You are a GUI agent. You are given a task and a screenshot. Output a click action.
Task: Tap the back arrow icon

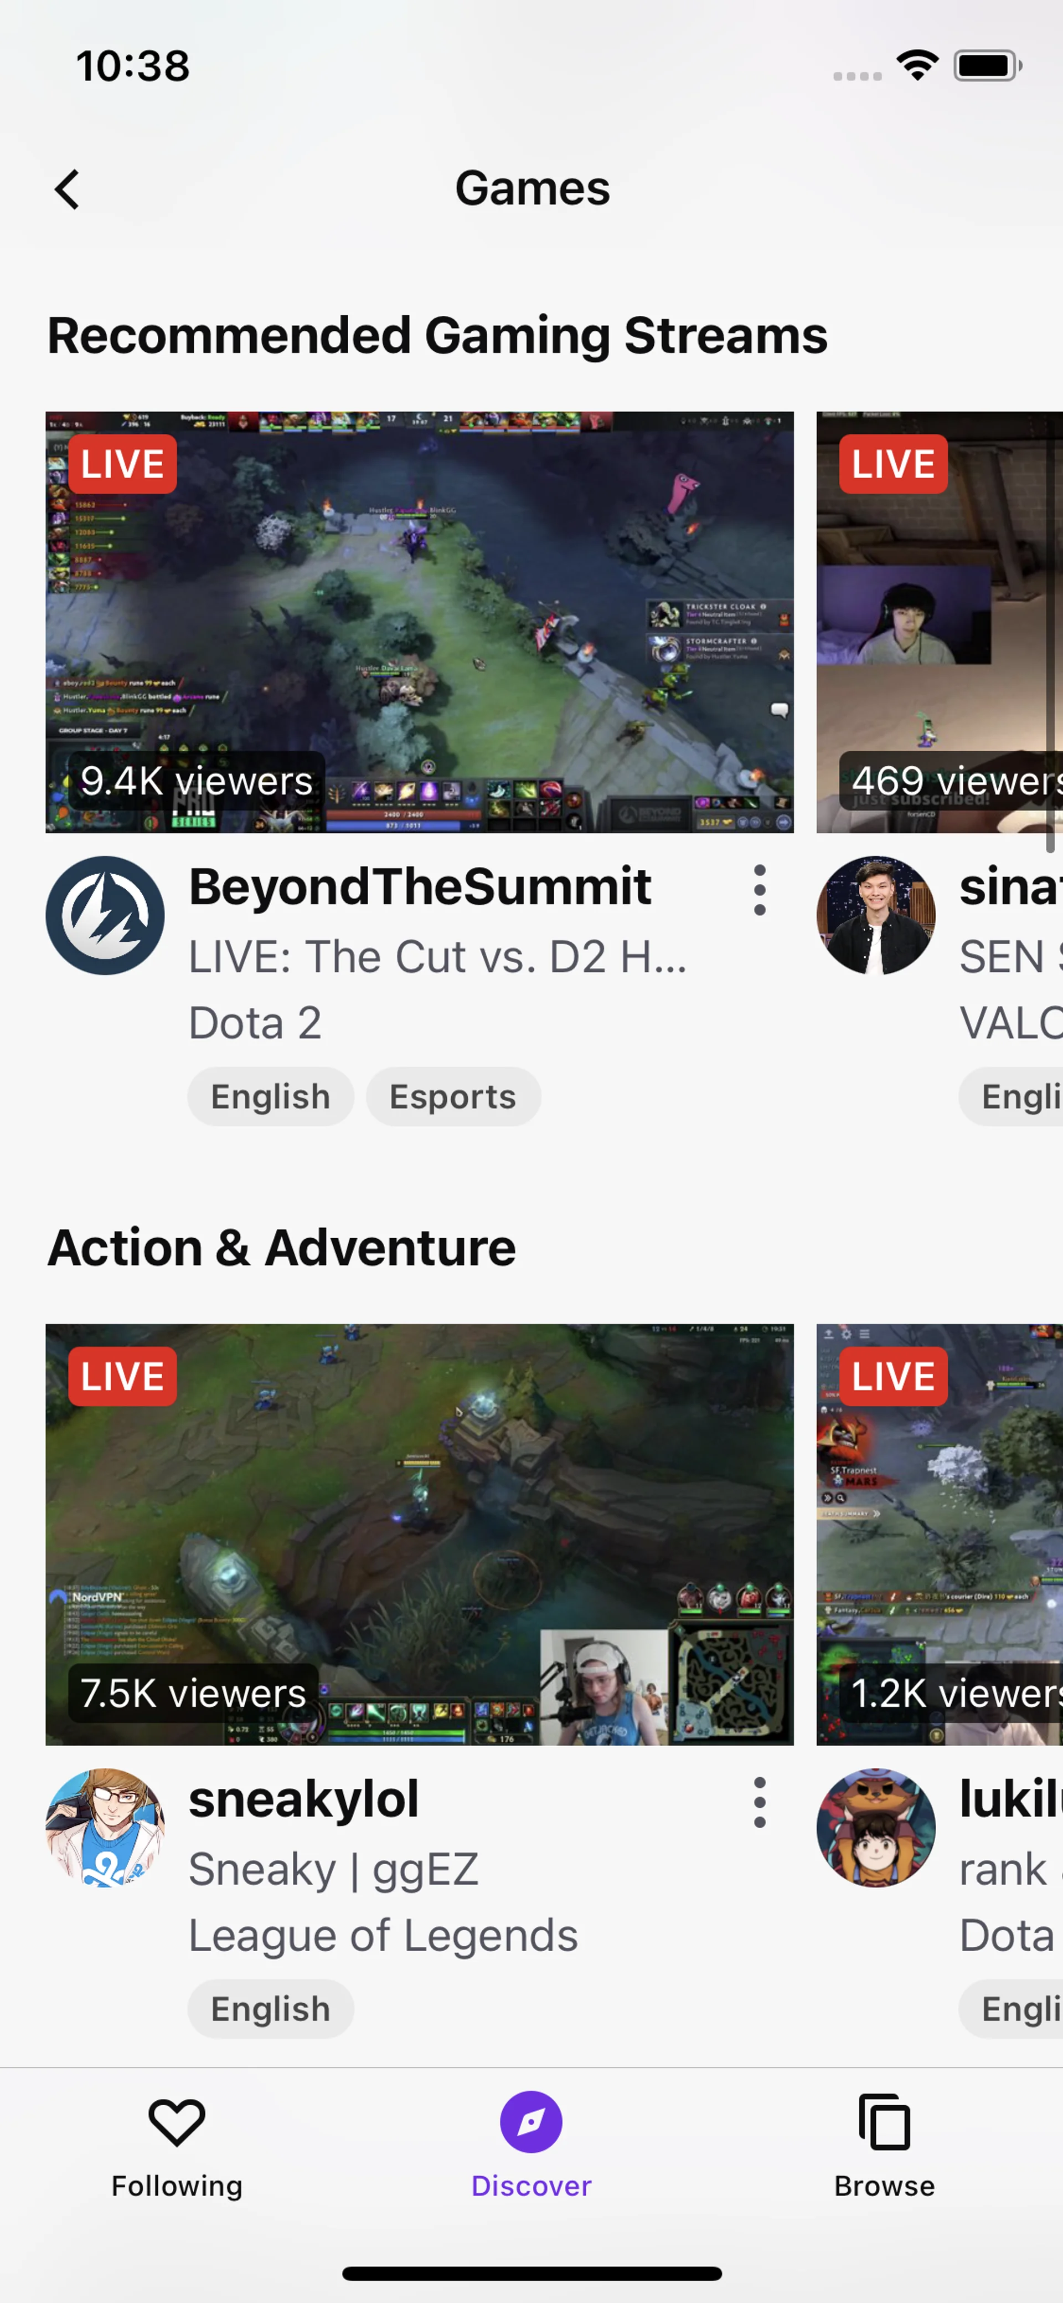pyautogui.click(x=67, y=189)
